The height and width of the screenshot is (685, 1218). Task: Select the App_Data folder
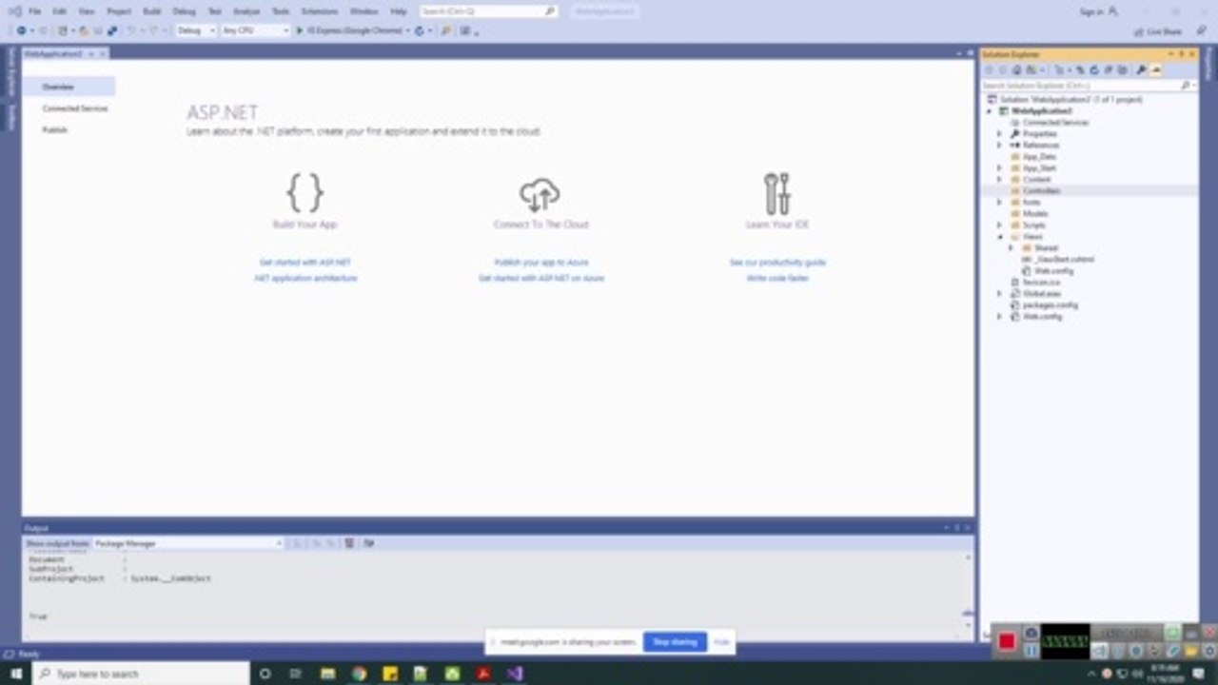1038,157
